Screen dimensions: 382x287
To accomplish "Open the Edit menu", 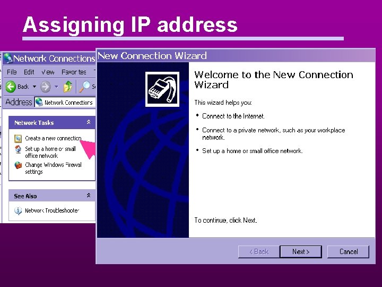I will [29, 72].
